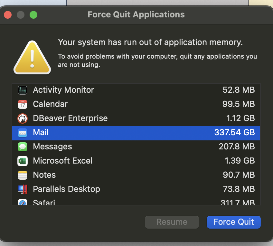Click the Parallels Desktop app icon
The height and width of the screenshot is (246, 273).
[x=22, y=189]
